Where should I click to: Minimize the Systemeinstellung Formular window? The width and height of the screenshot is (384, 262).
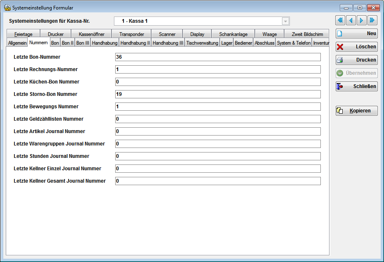click(x=346, y=7)
